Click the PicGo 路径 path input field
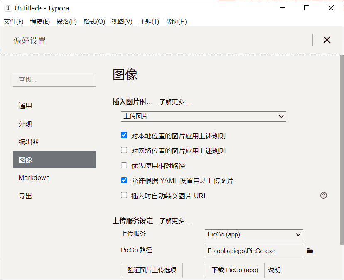 tap(254, 251)
